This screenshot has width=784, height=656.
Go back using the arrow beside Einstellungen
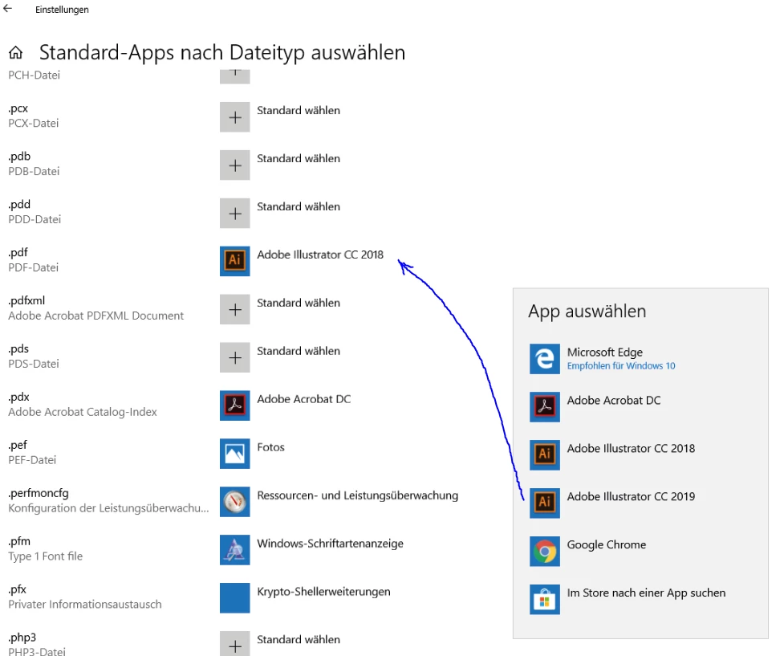point(7,9)
